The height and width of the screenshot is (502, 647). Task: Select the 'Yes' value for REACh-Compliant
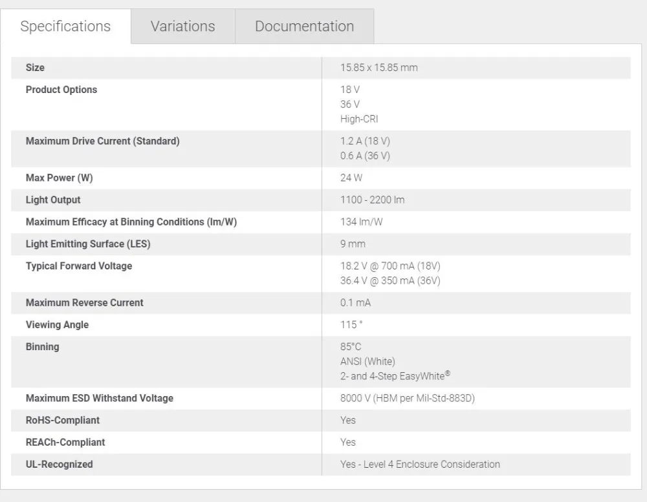(x=348, y=443)
